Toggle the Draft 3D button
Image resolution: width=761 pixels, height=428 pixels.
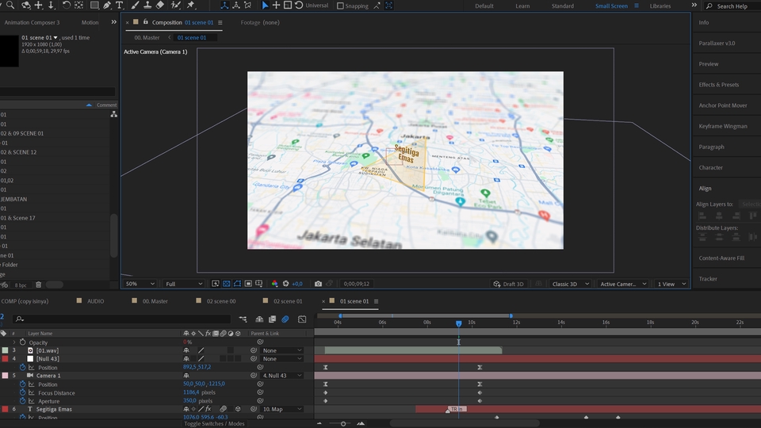point(509,284)
